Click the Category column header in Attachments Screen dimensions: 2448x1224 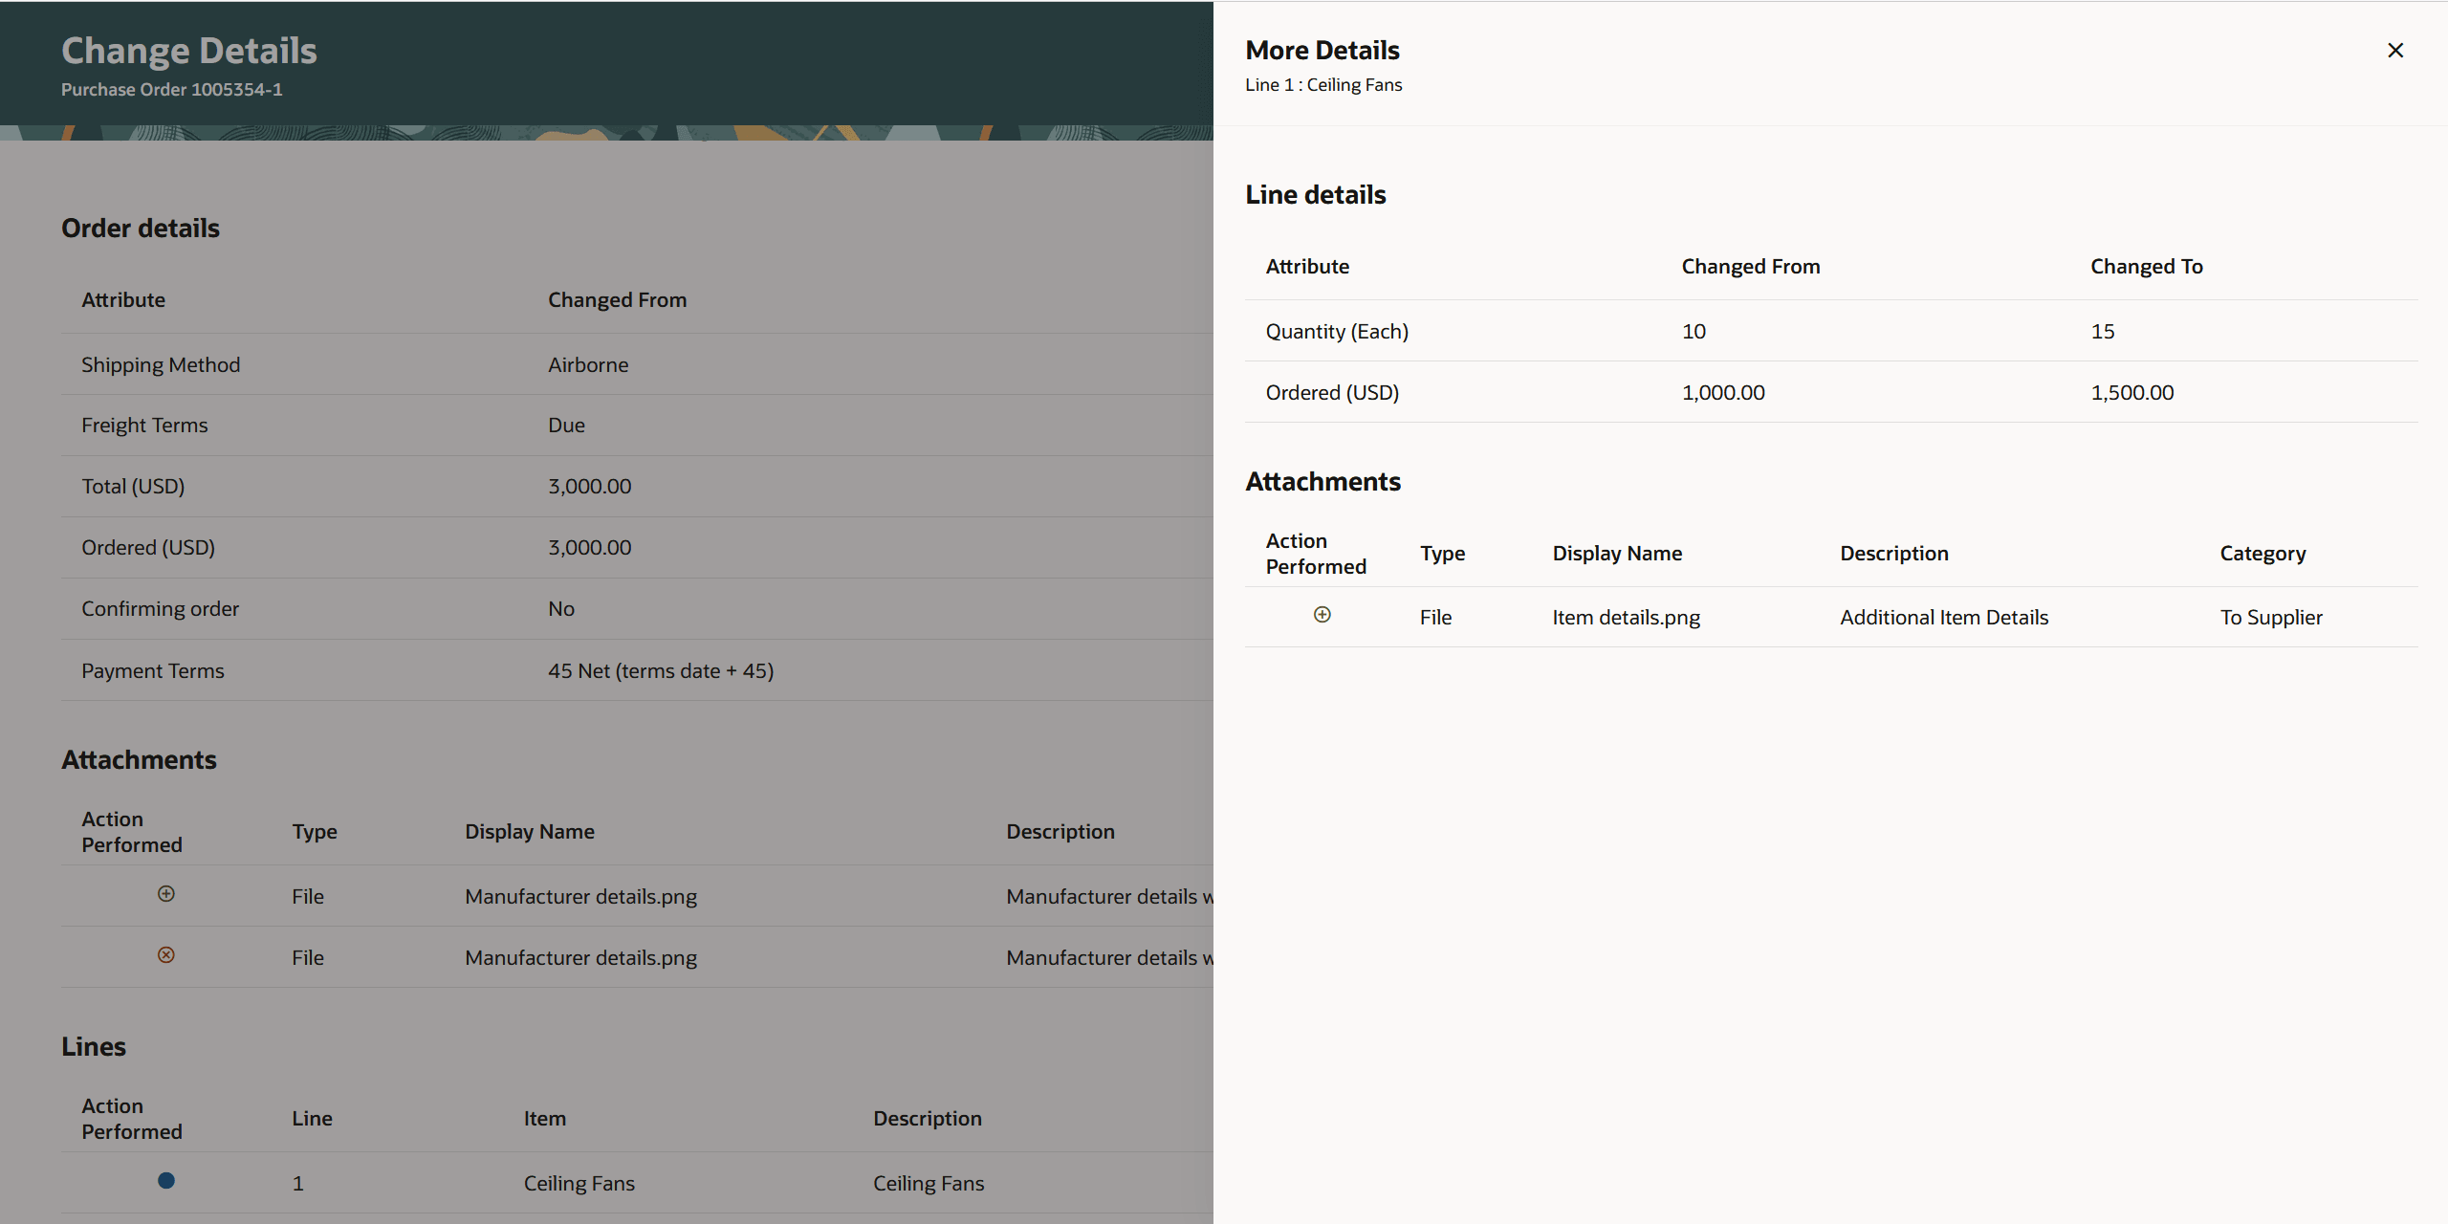click(x=2262, y=553)
